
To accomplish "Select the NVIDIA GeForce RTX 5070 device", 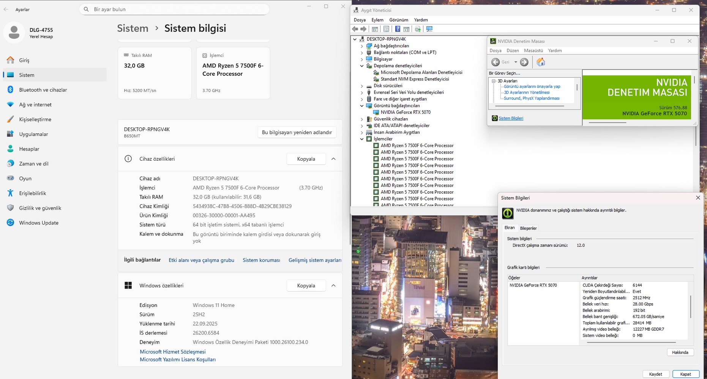I will [x=405, y=112].
